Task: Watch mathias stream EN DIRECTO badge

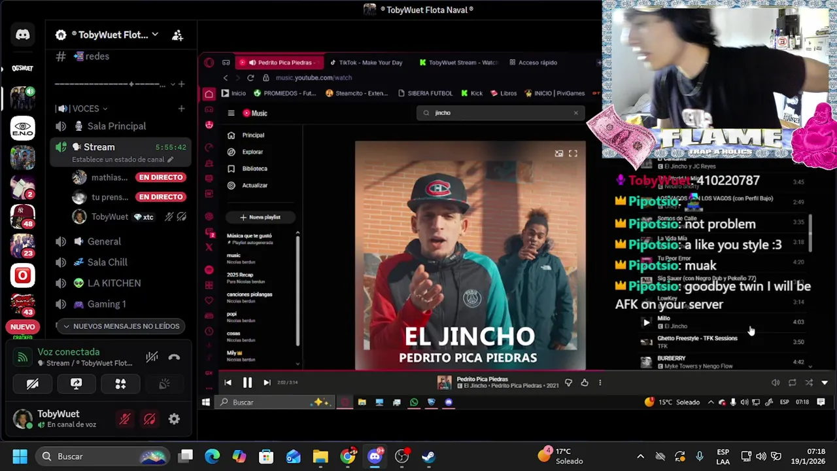Action: 161,177
